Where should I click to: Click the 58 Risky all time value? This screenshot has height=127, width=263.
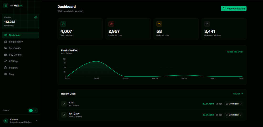159,31
